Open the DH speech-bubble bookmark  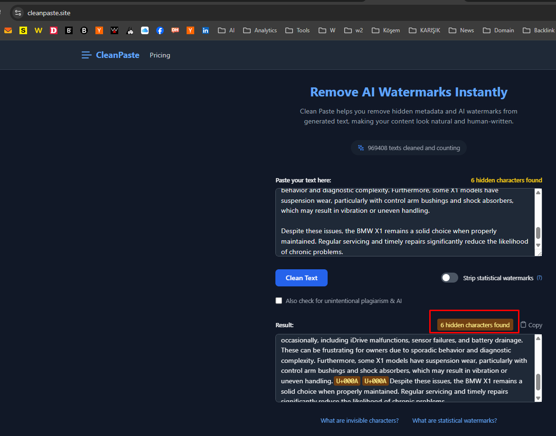coord(175,30)
